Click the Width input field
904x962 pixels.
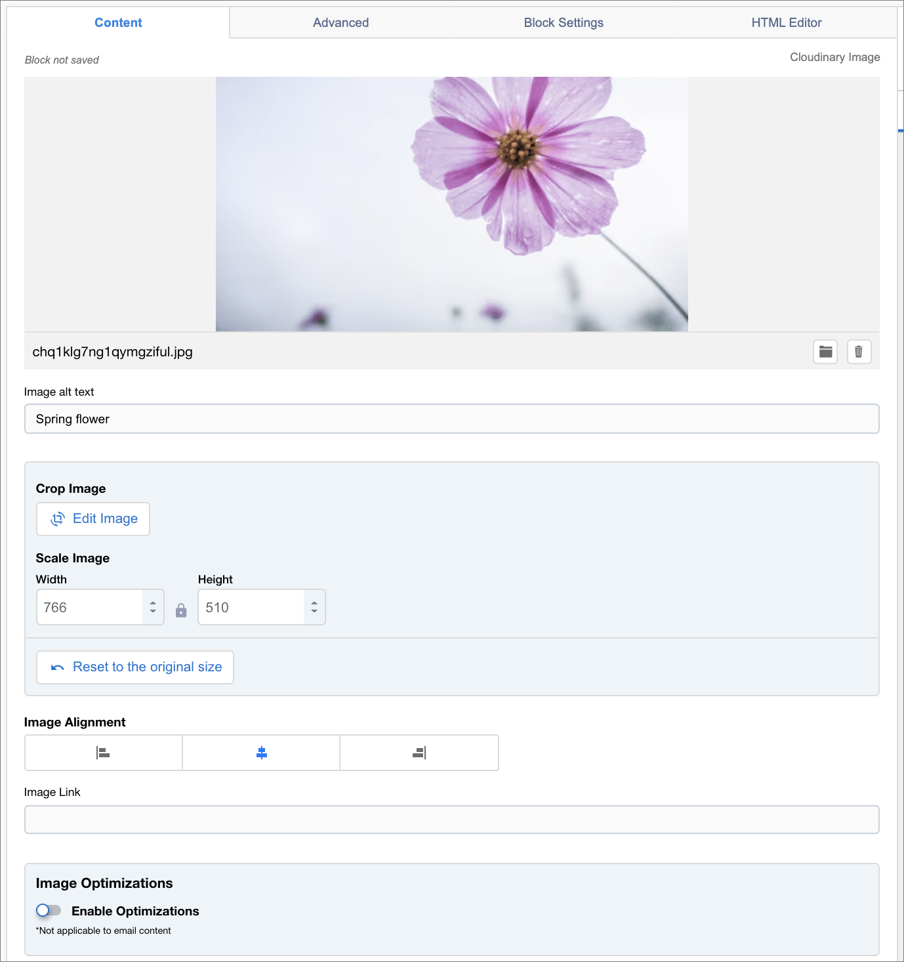[x=90, y=608]
